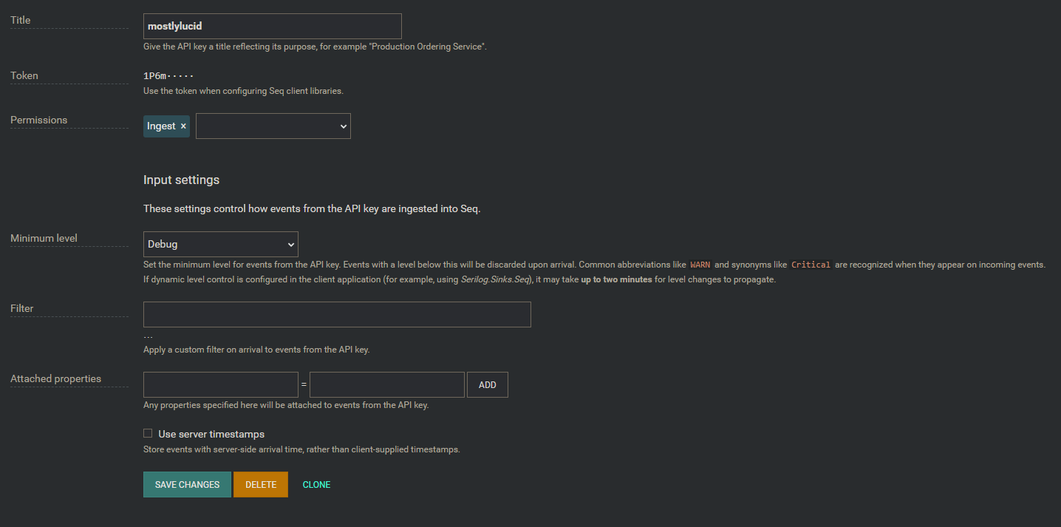Clone this API key via Clone link

tap(316, 485)
